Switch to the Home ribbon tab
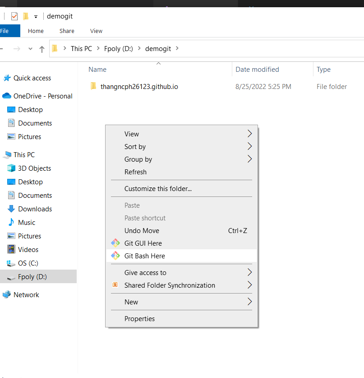The height and width of the screenshot is (378, 364). pos(36,31)
